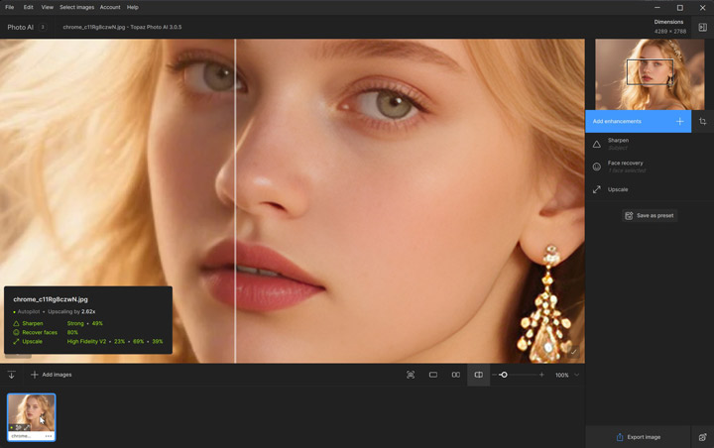Click the Dimensions 4289 × 2788 label
The height and width of the screenshot is (448, 714).
(669, 27)
